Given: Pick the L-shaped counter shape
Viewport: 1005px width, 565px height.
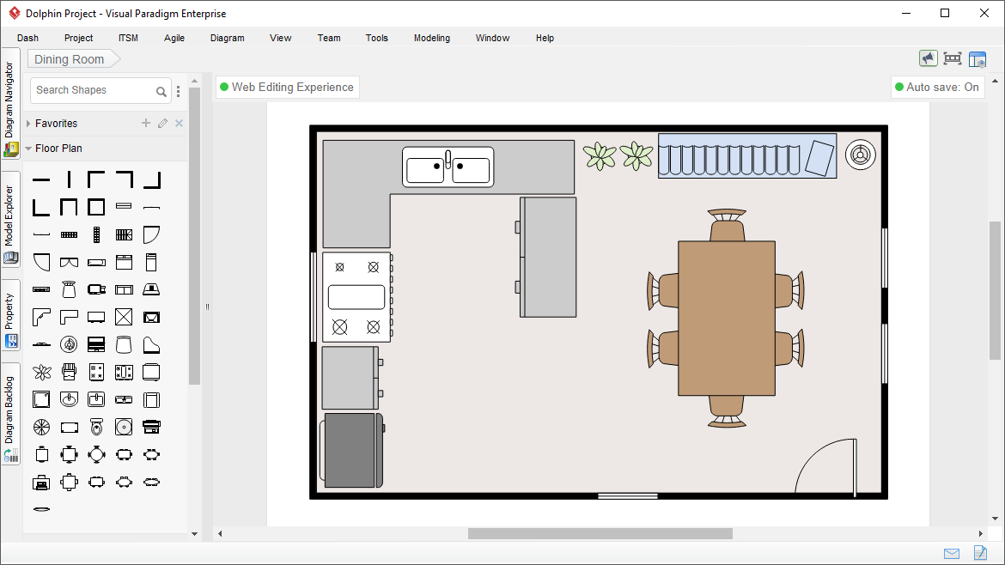Looking at the screenshot, I should click(x=69, y=317).
